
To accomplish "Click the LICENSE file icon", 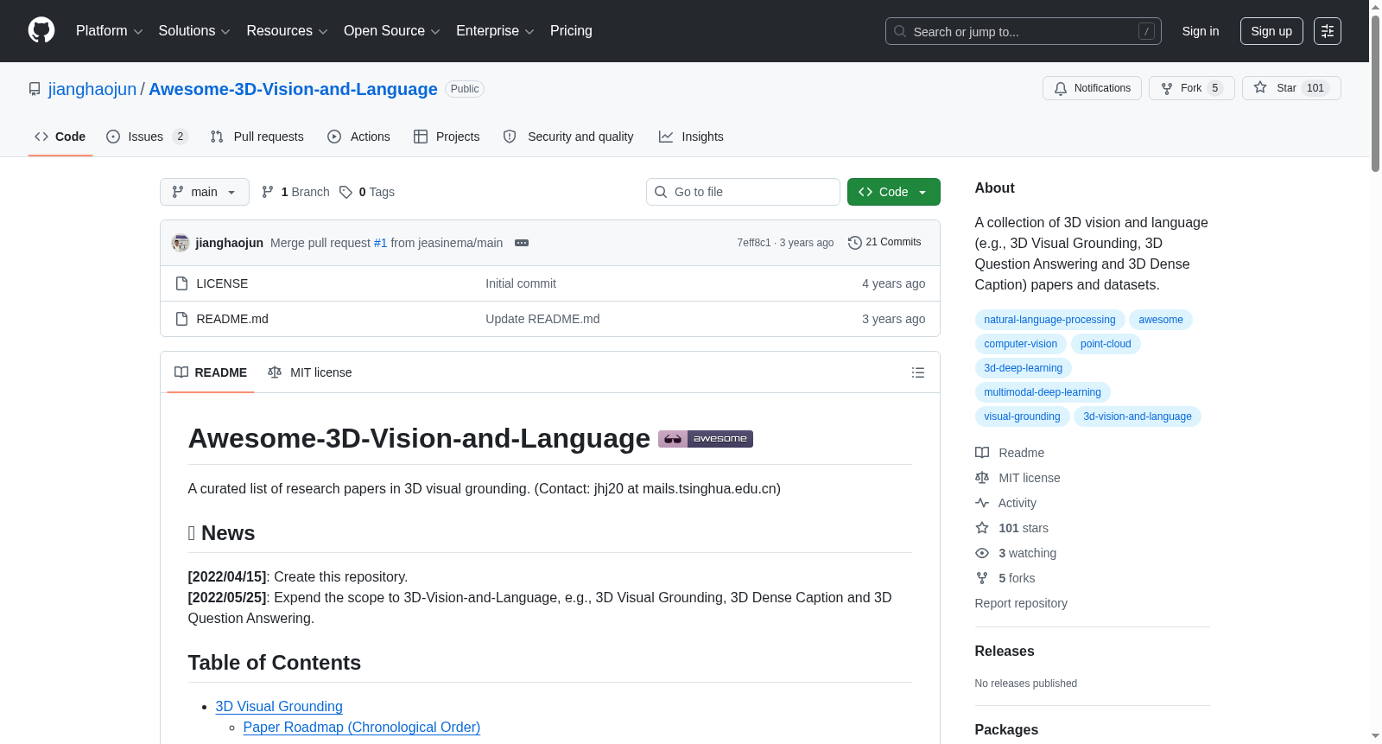I will coord(181,283).
